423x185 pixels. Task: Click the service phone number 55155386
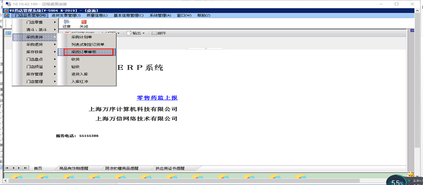(x=89, y=136)
